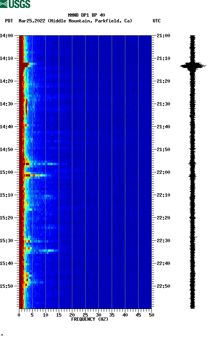Click the USGS logo

point(15,4)
